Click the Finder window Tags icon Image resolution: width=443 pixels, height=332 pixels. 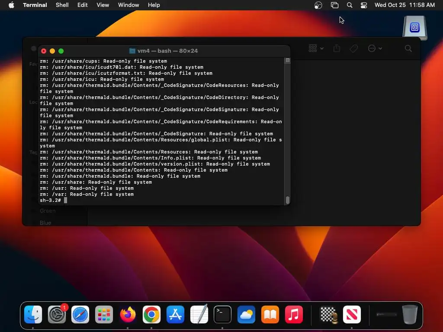pyautogui.click(x=353, y=48)
